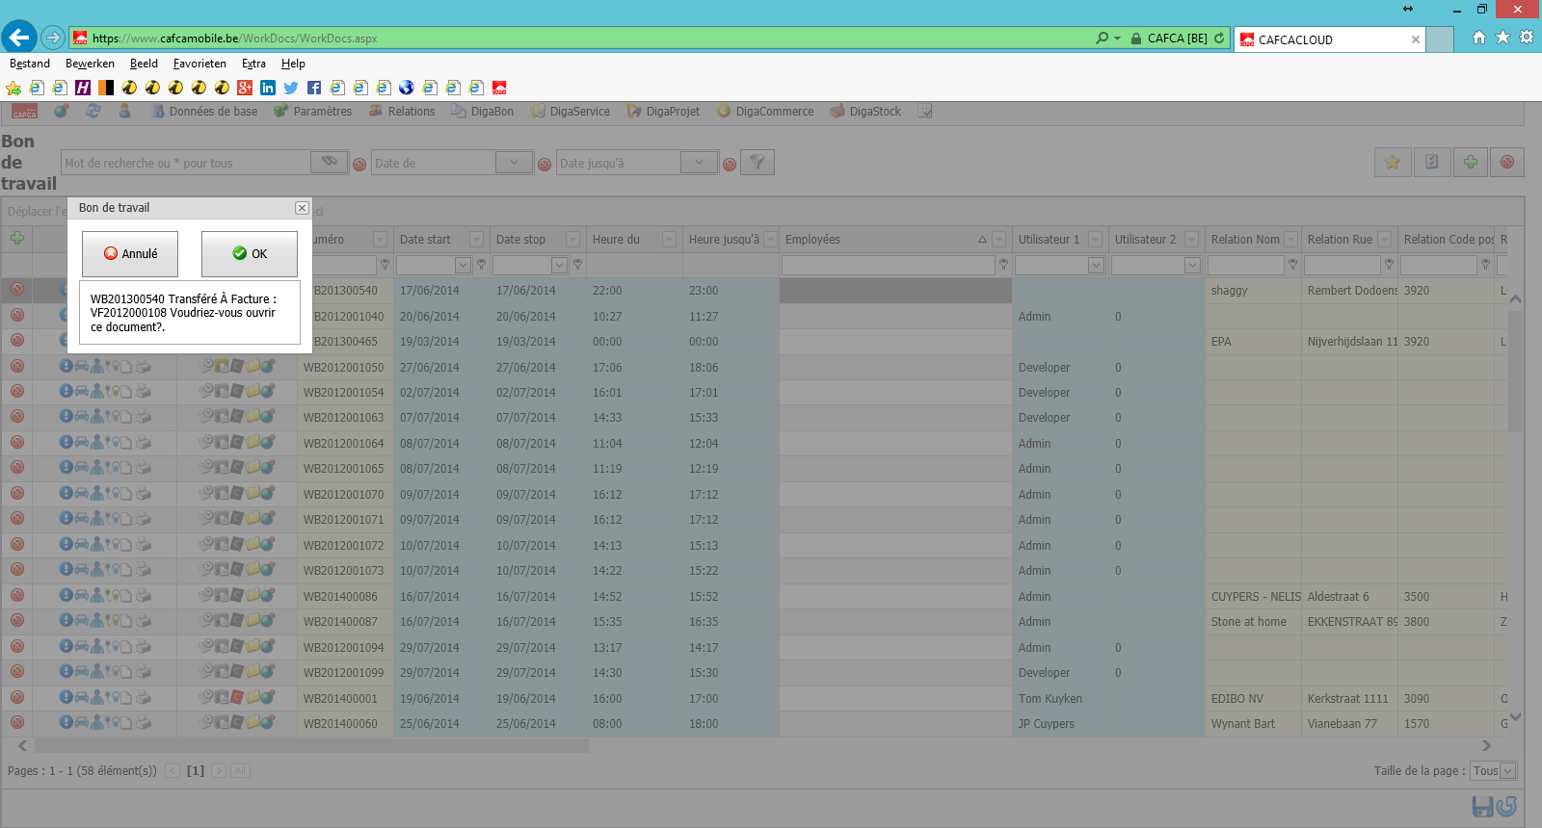Open the Twitter favorites bar icon
The height and width of the screenshot is (828, 1542).
[291, 88]
